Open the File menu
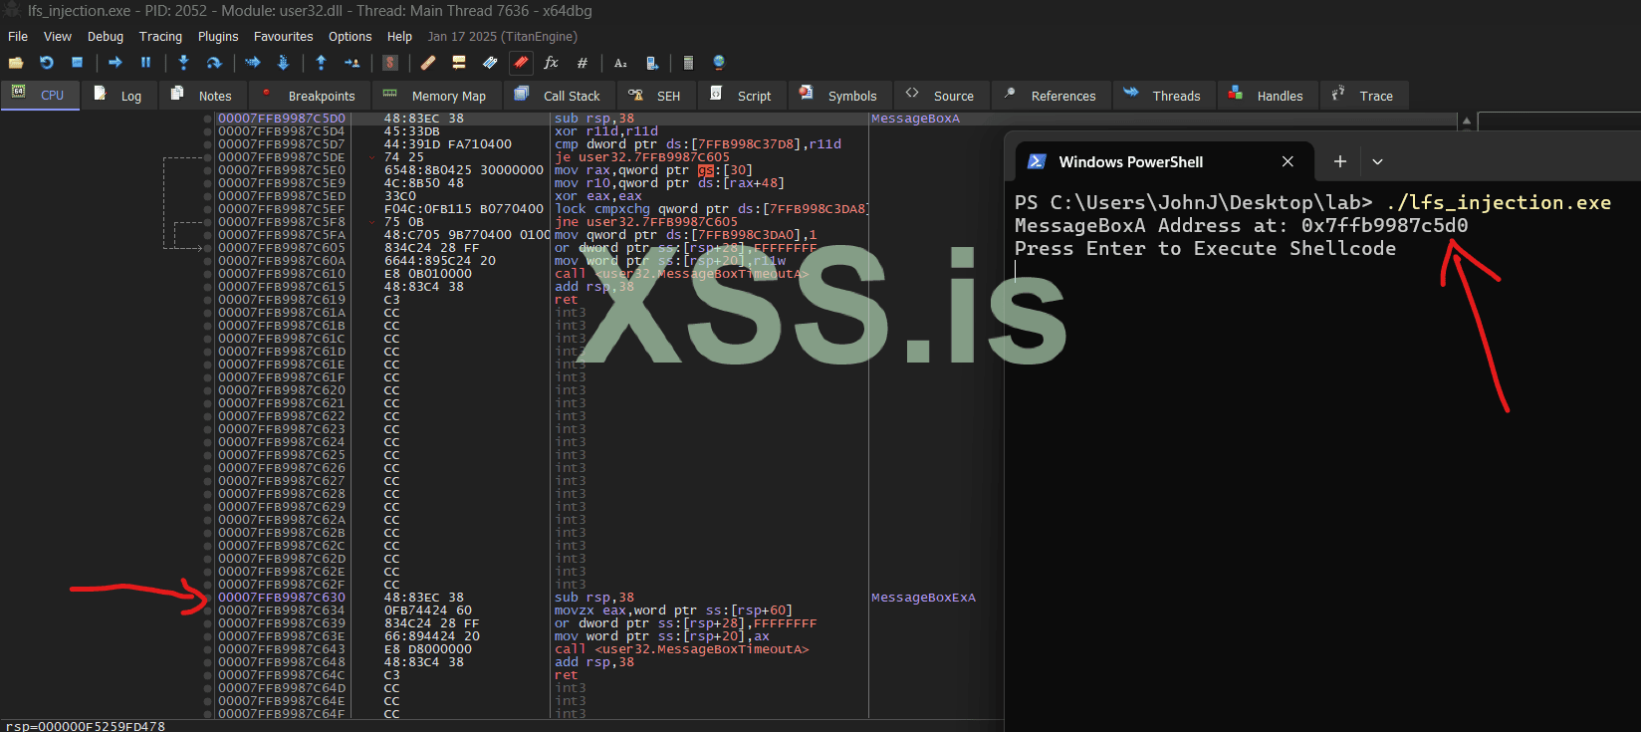 tap(18, 36)
